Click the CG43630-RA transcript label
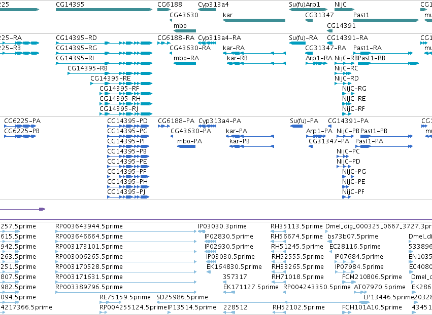The image size is (432, 315). pyautogui.click(x=190, y=48)
